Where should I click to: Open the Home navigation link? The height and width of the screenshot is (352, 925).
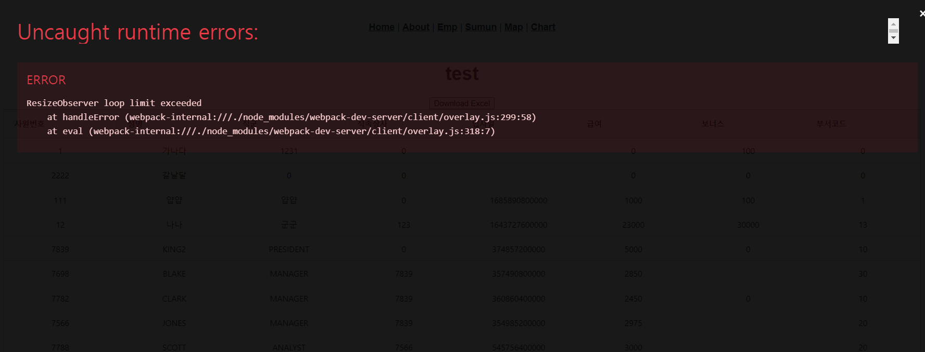click(382, 27)
